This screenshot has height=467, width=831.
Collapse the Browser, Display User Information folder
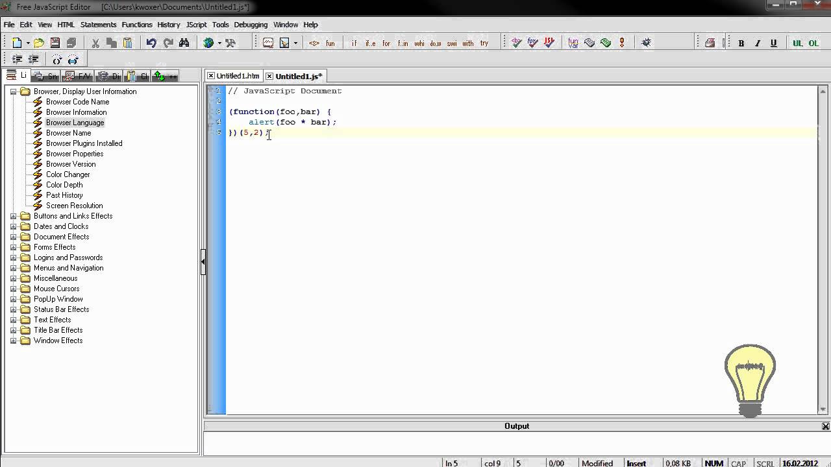click(13, 91)
